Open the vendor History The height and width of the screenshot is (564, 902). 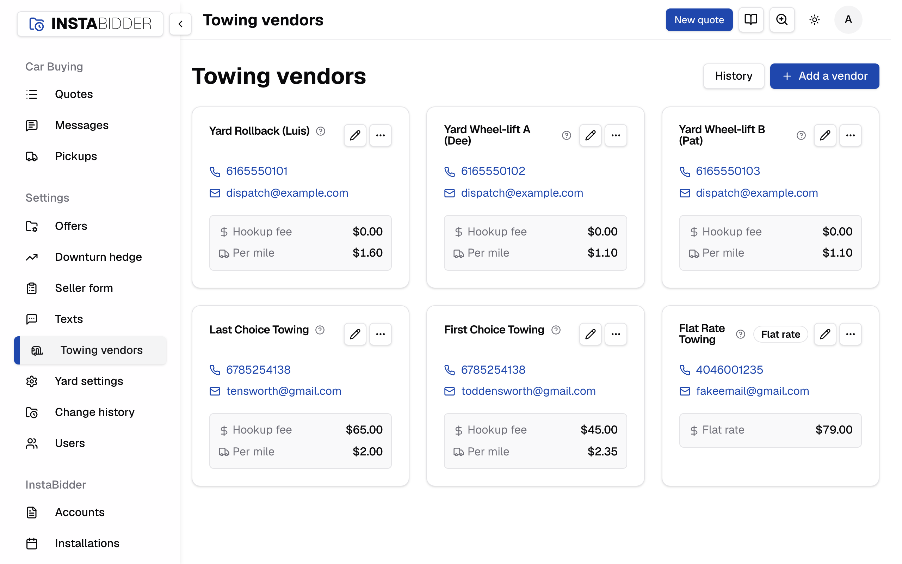point(734,76)
